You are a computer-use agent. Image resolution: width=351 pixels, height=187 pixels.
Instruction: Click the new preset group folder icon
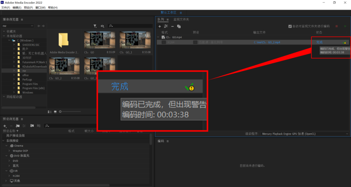tap(18, 126)
